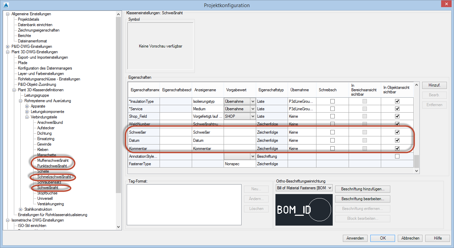Click Beschriftung bearbeiten button

[x=363, y=199]
